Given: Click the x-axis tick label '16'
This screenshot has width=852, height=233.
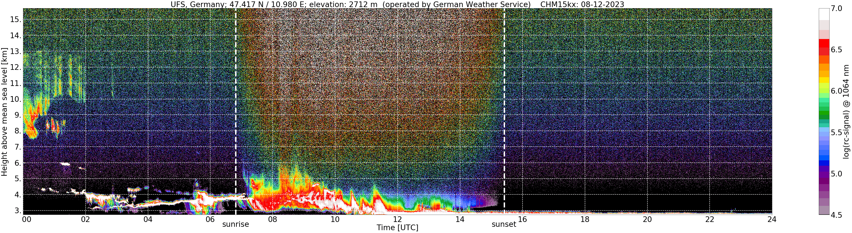Looking at the screenshot, I should click(x=522, y=219).
